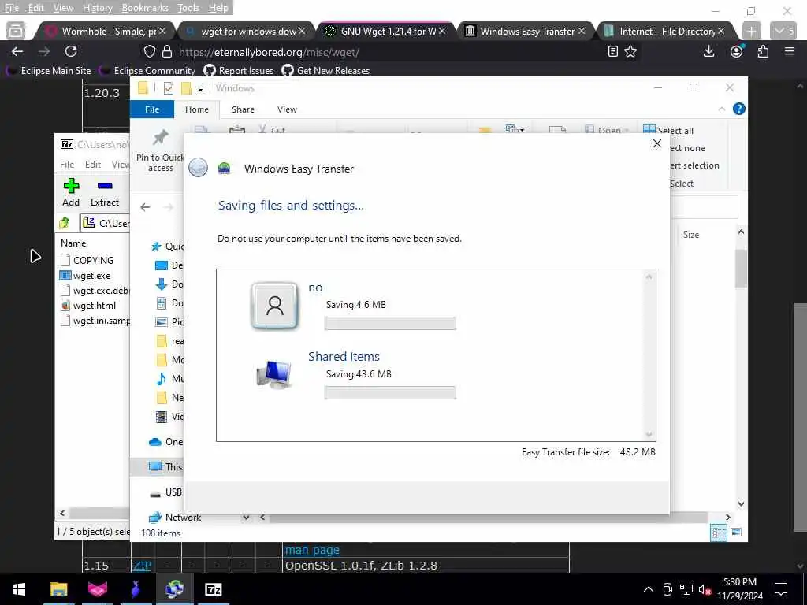
Task: Click Size column header in Explorer
Action: tap(690, 235)
